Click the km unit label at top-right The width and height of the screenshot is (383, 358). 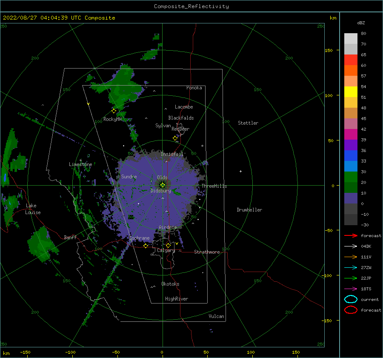click(333, 18)
